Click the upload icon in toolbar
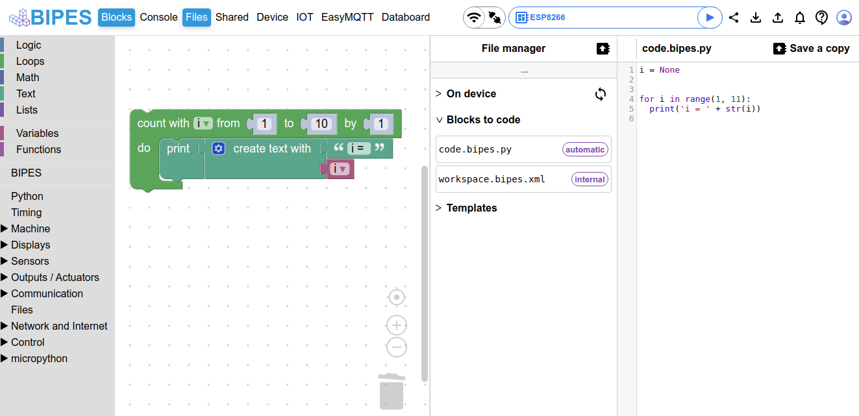The height and width of the screenshot is (416, 859). (x=778, y=18)
